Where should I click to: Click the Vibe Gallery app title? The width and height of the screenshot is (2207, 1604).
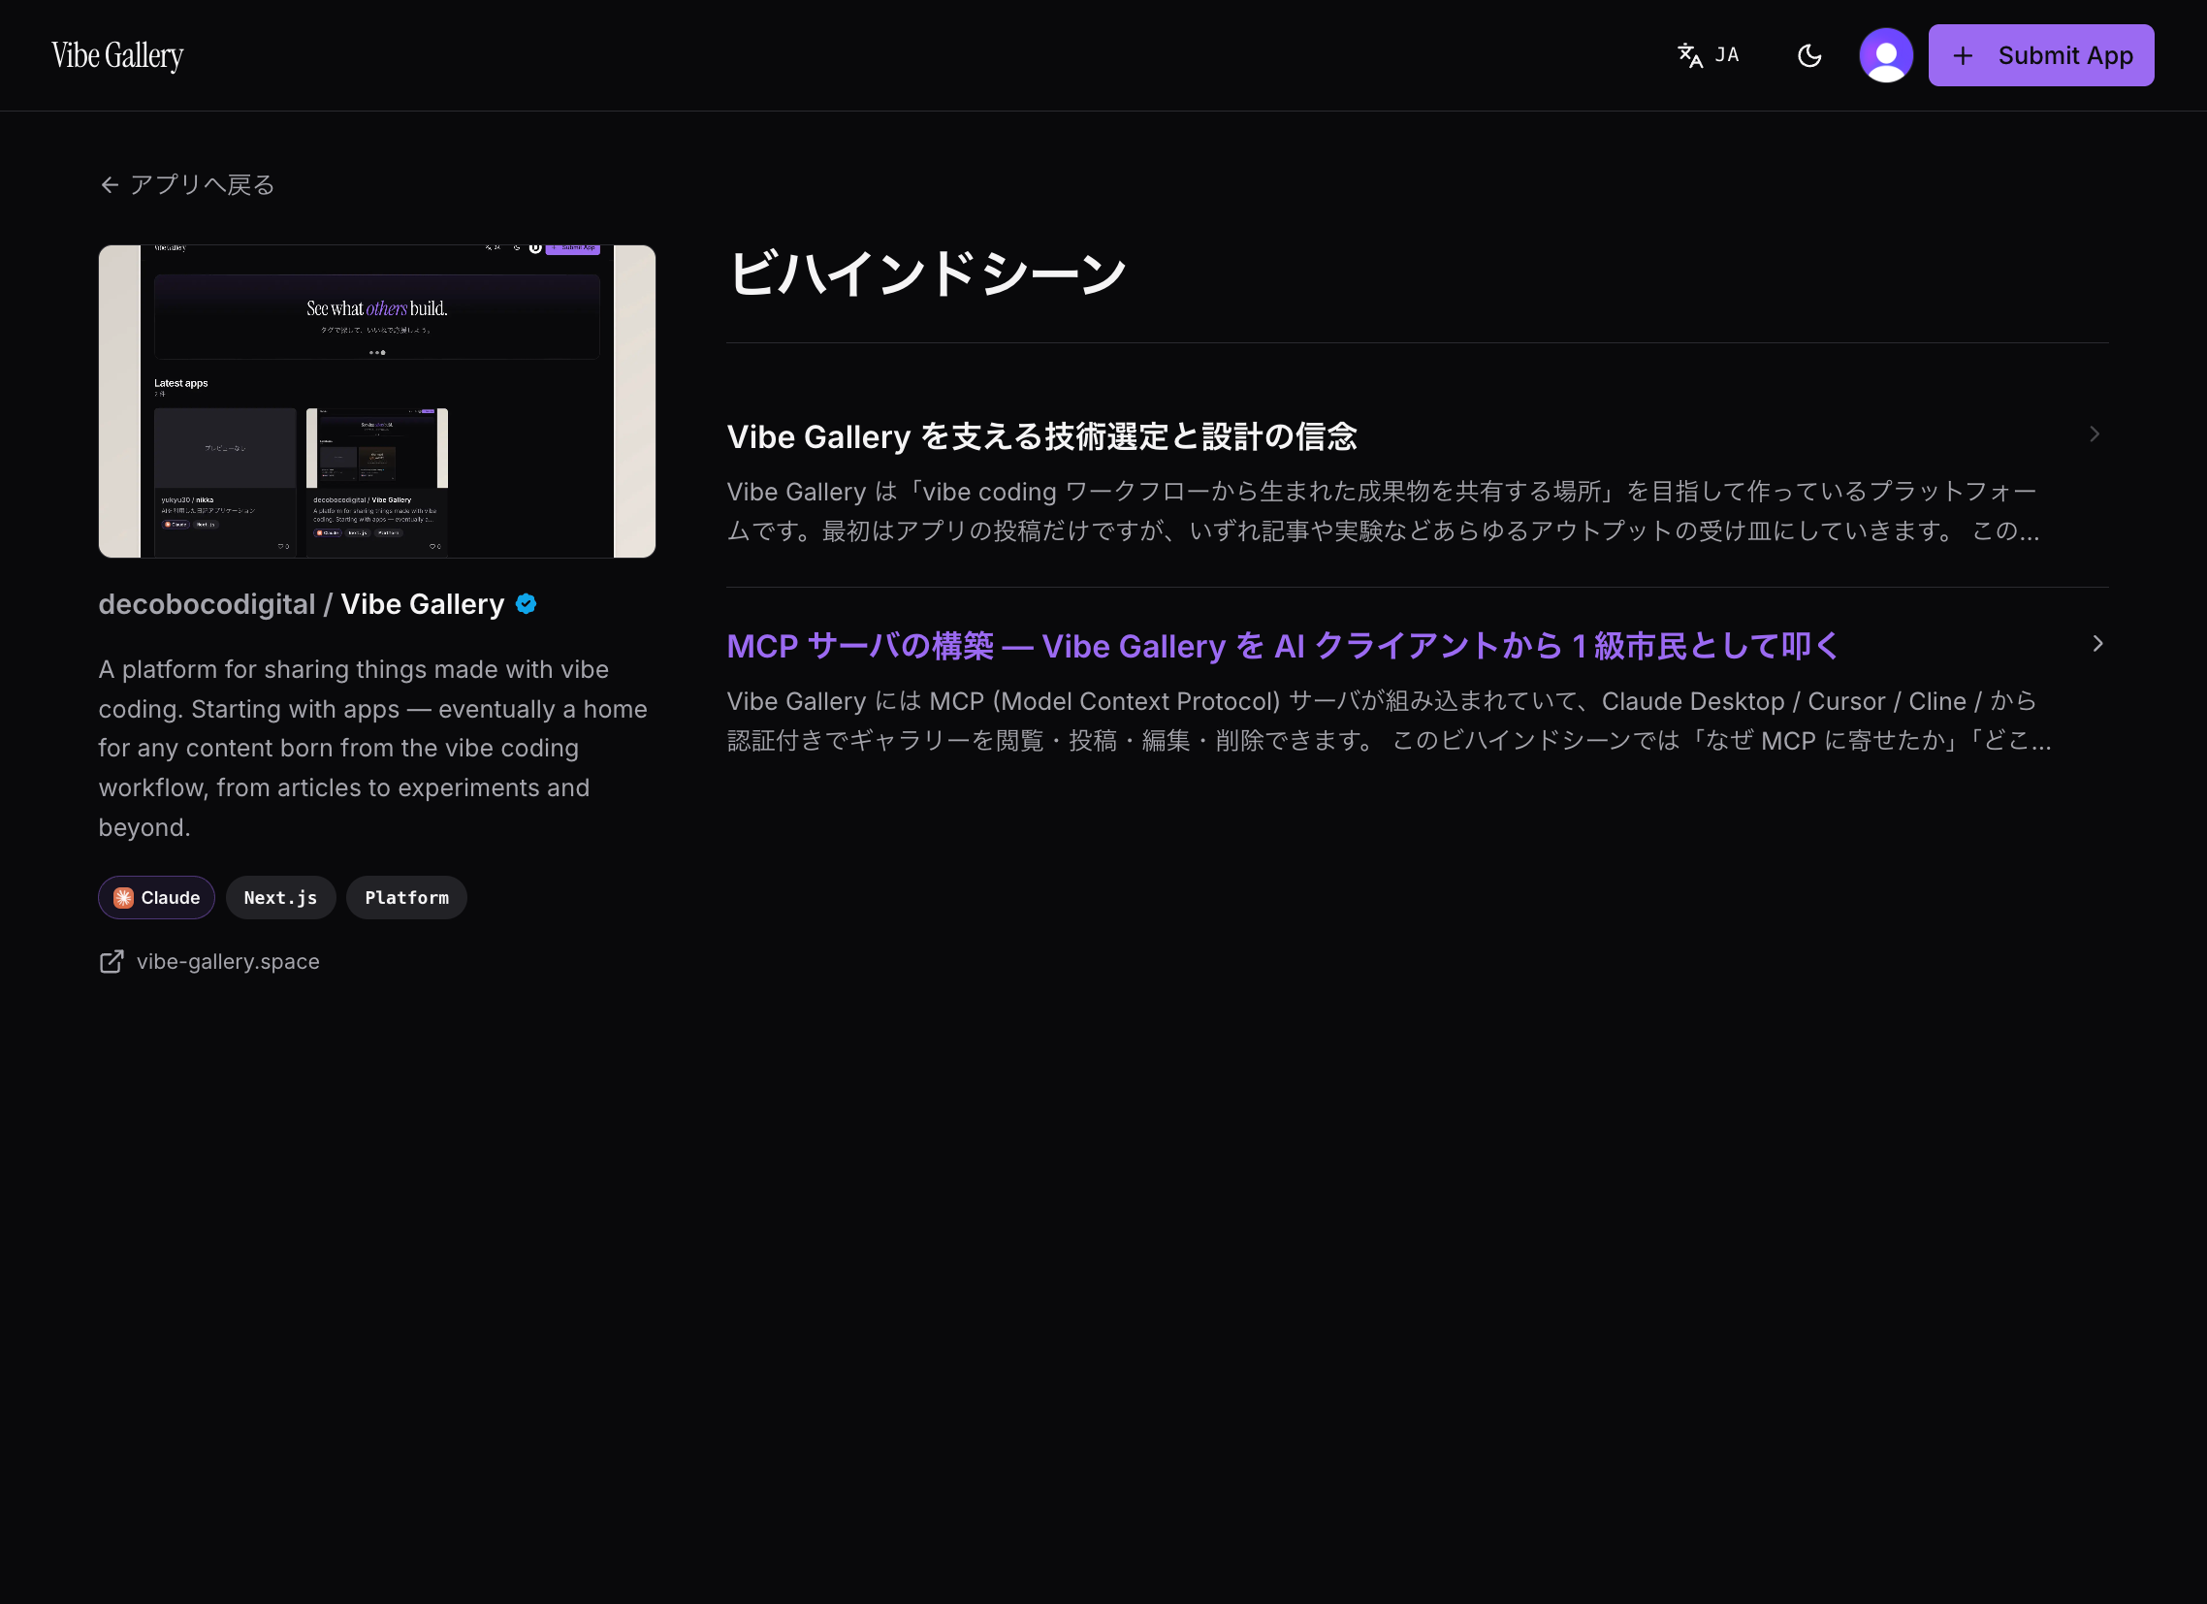(423, 604)
